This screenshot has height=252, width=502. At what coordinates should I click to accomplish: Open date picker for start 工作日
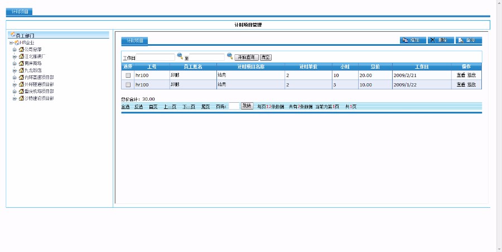(180, 56)
